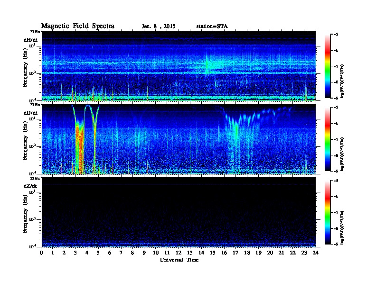
Task: Click the "Jan. 8, 2015" date text
Action: point(159,27)
